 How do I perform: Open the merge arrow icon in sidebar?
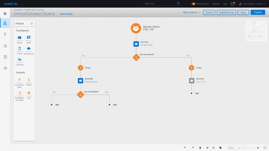pyautogui.click(x=5, y=34)
